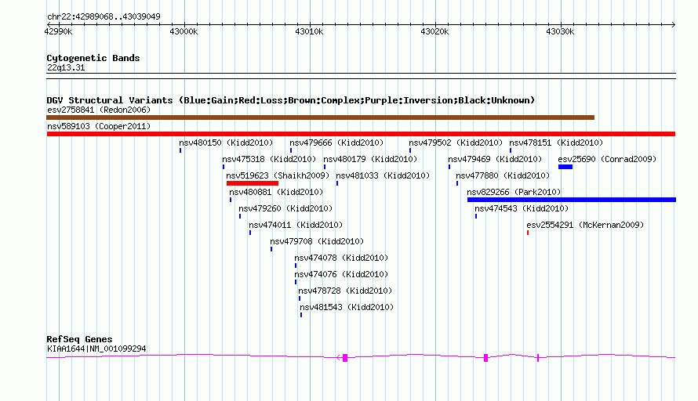Screen dimensions: 698x401
Task: Click the KIAA1644|NM_001099294 gene label
Action: click(96, 349)
